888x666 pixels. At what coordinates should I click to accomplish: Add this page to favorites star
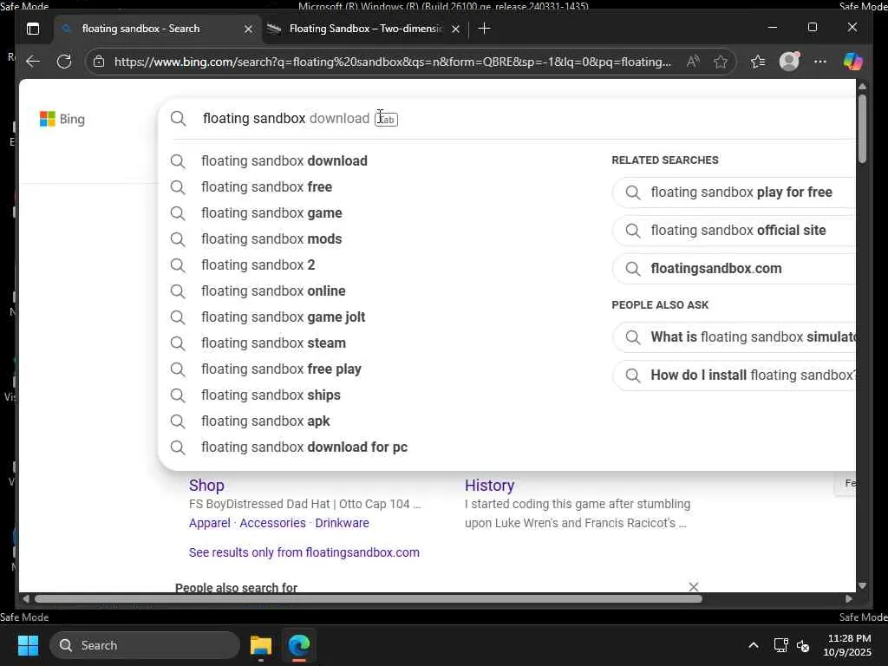click(x=721, y=62)
